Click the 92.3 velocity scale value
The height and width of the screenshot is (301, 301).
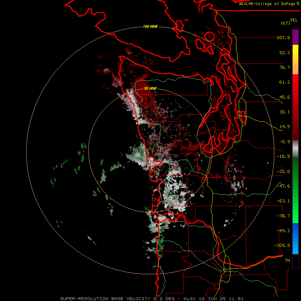pos(285,53)
